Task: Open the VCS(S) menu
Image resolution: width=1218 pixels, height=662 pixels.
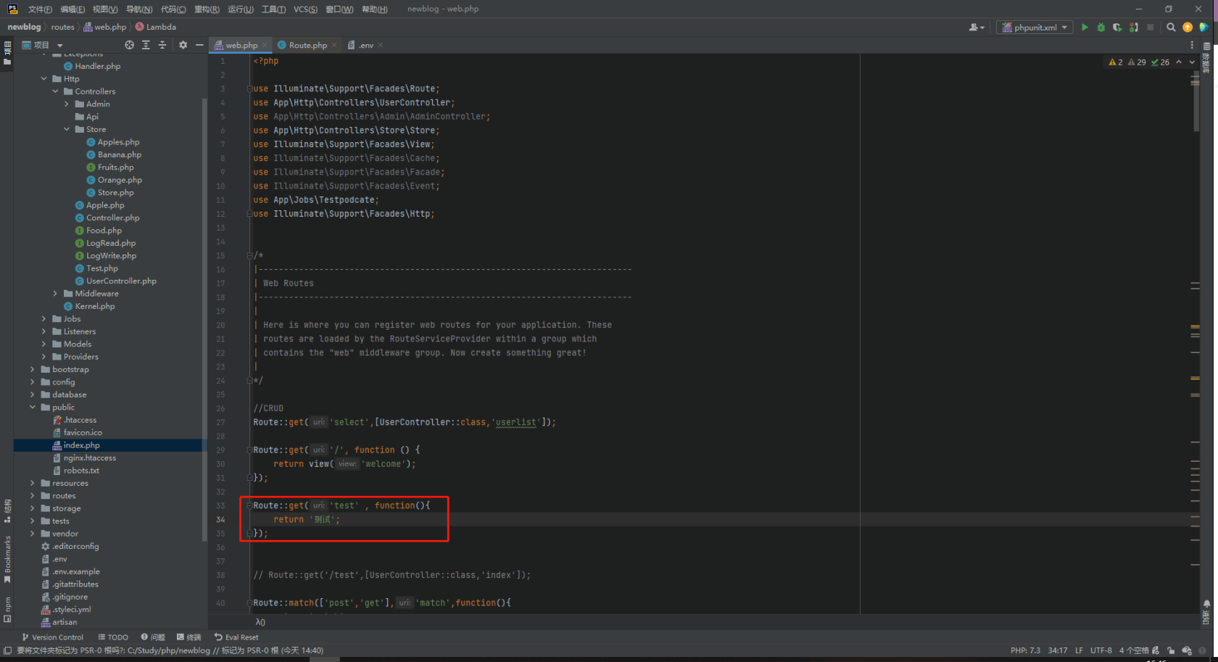Action: [x=305, y=9]
